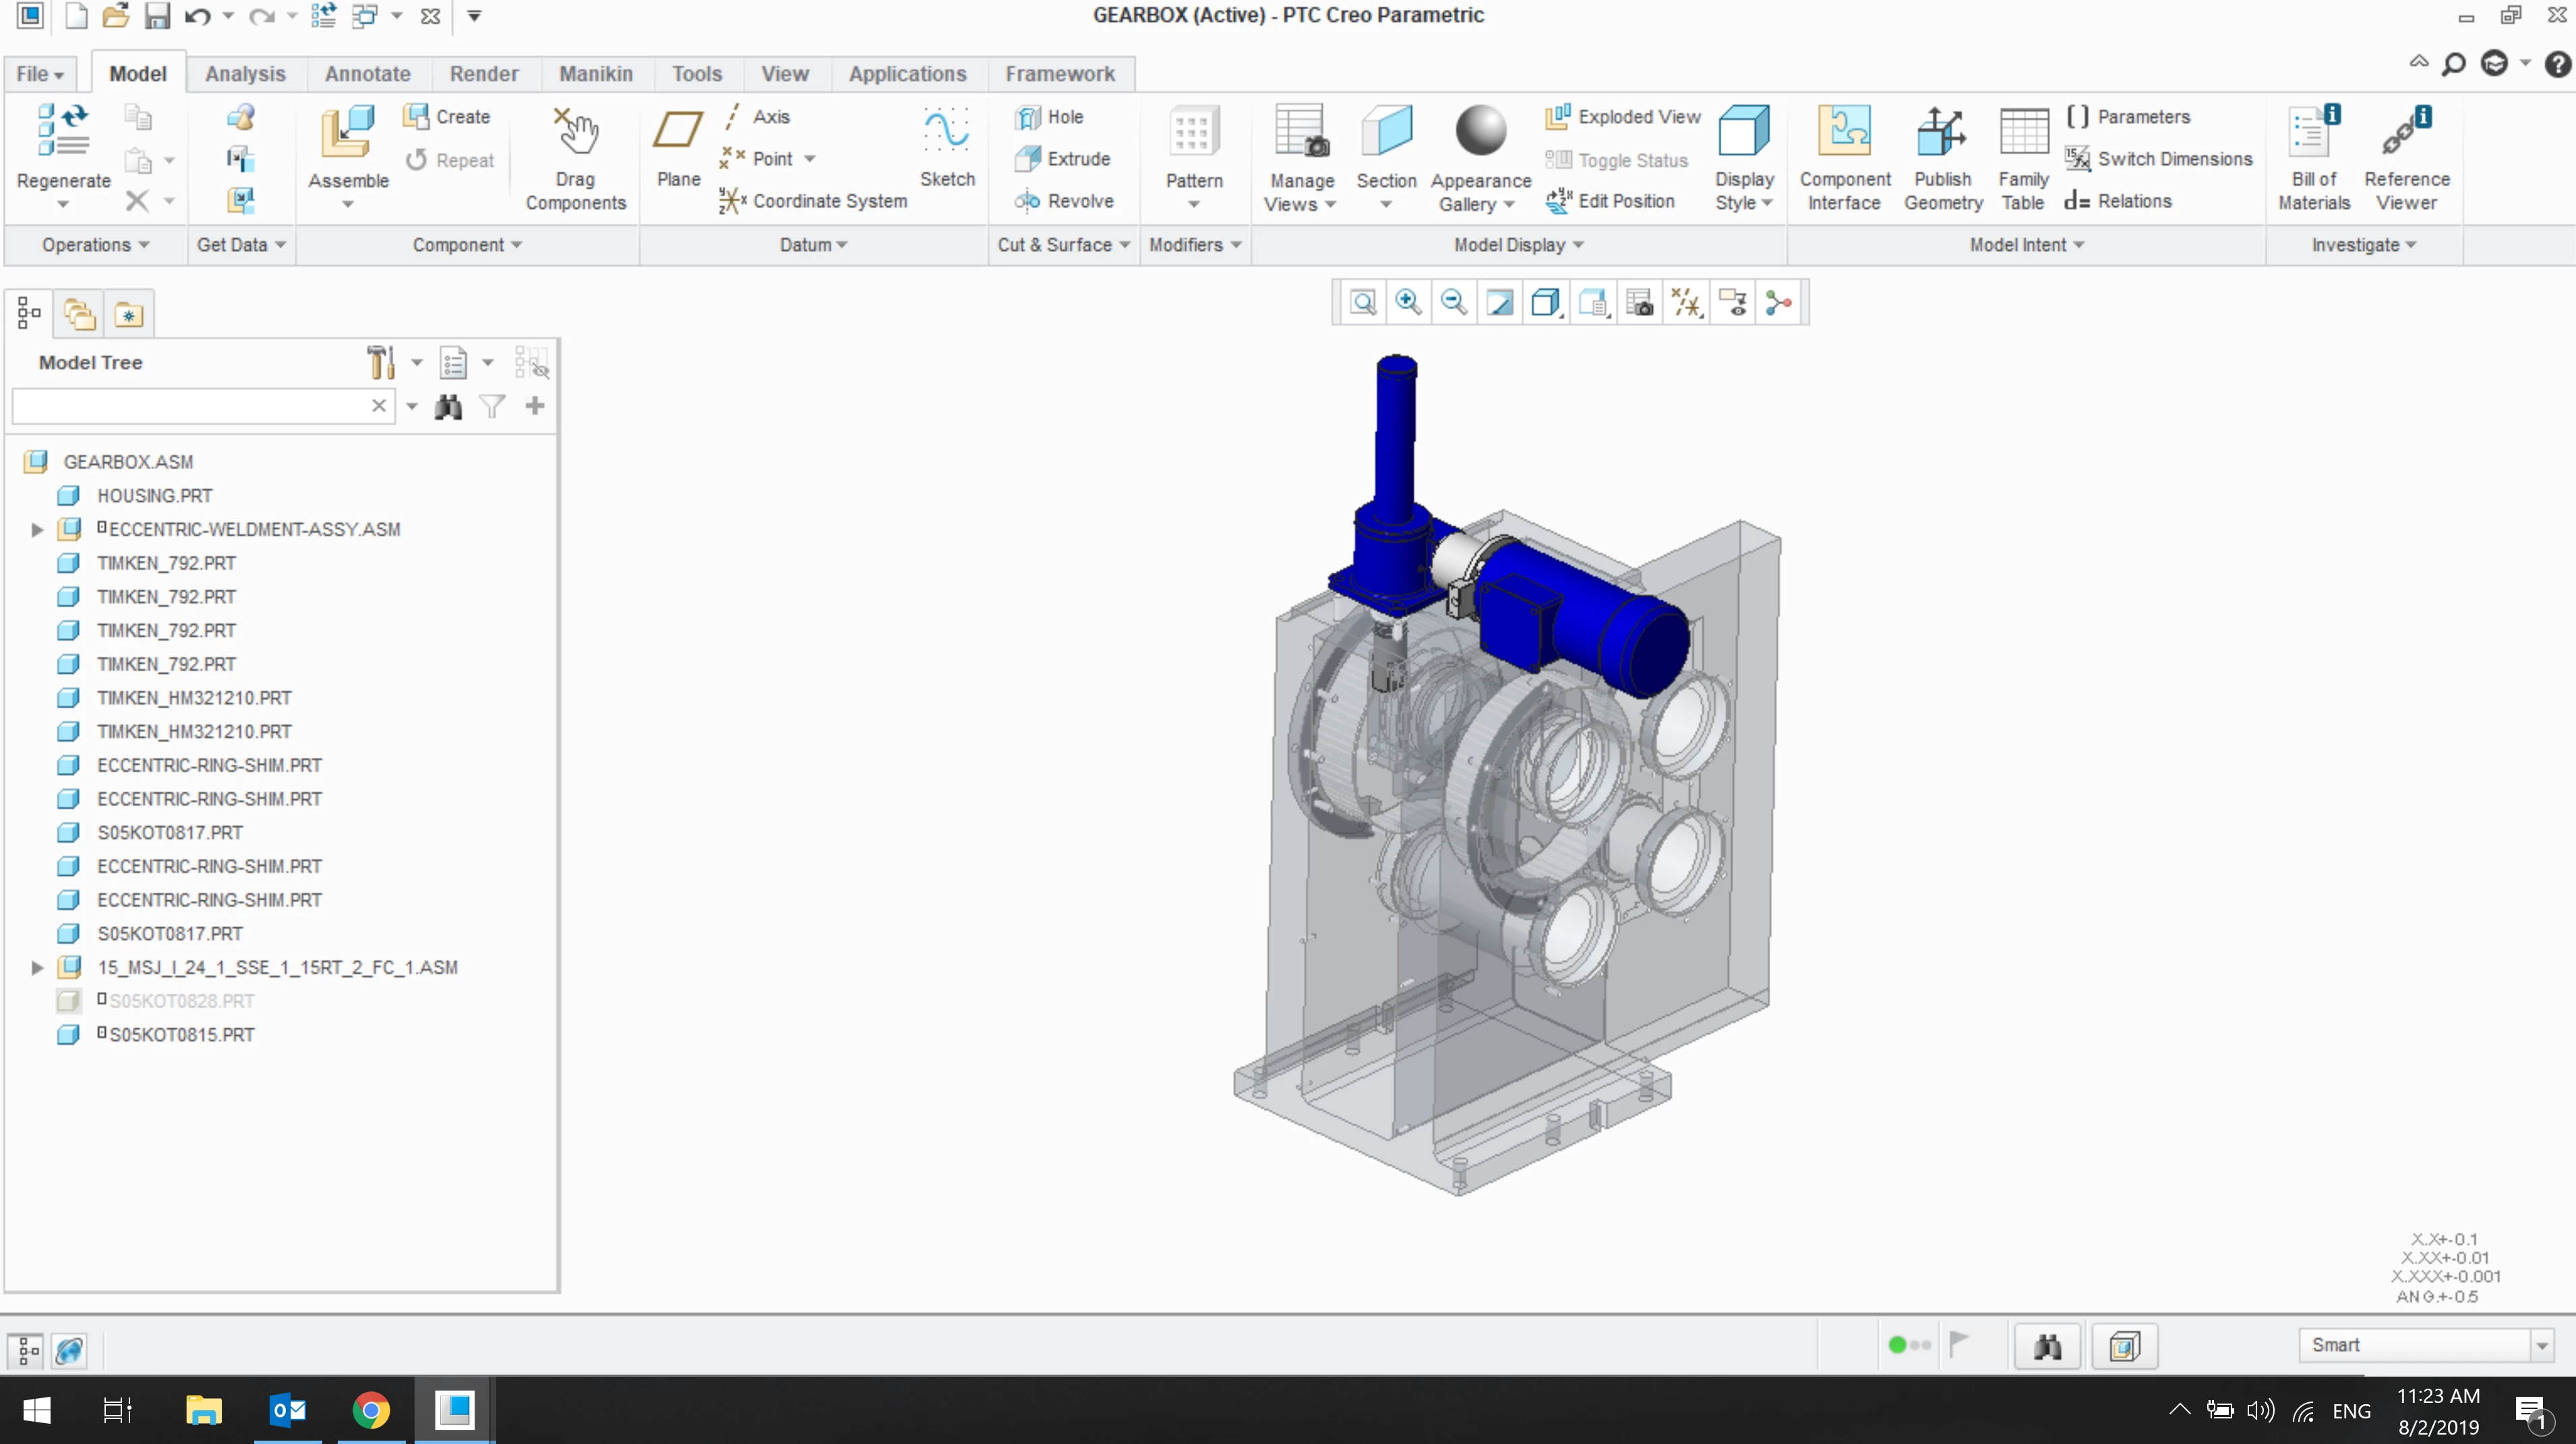Open Chrome from the taskbar
This screenshot has width=2576, height=1444.
(371, 1410)
